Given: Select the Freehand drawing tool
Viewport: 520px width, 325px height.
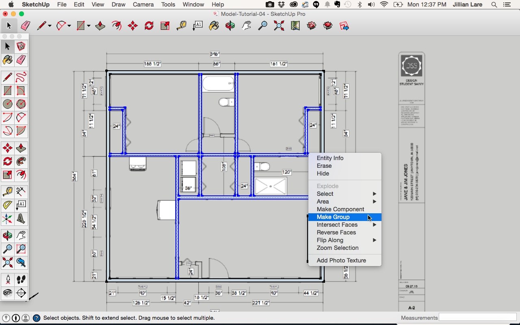Looking at the screenshot, I should [x=21, y=77].
